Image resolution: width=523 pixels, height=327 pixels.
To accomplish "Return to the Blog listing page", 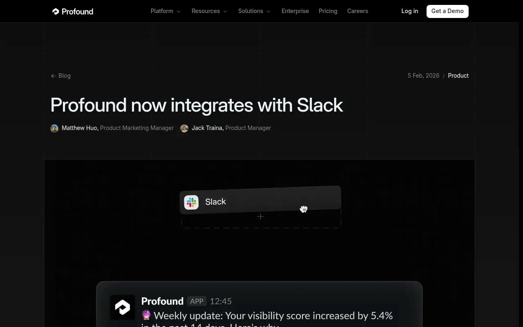I will (64, 76).
